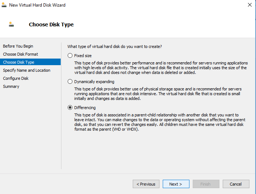Go to Before You Begin step
Screen dimensions: 256x194
[18, 46]
